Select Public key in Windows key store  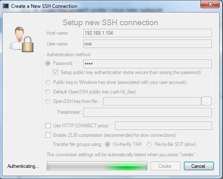(48, 82)
